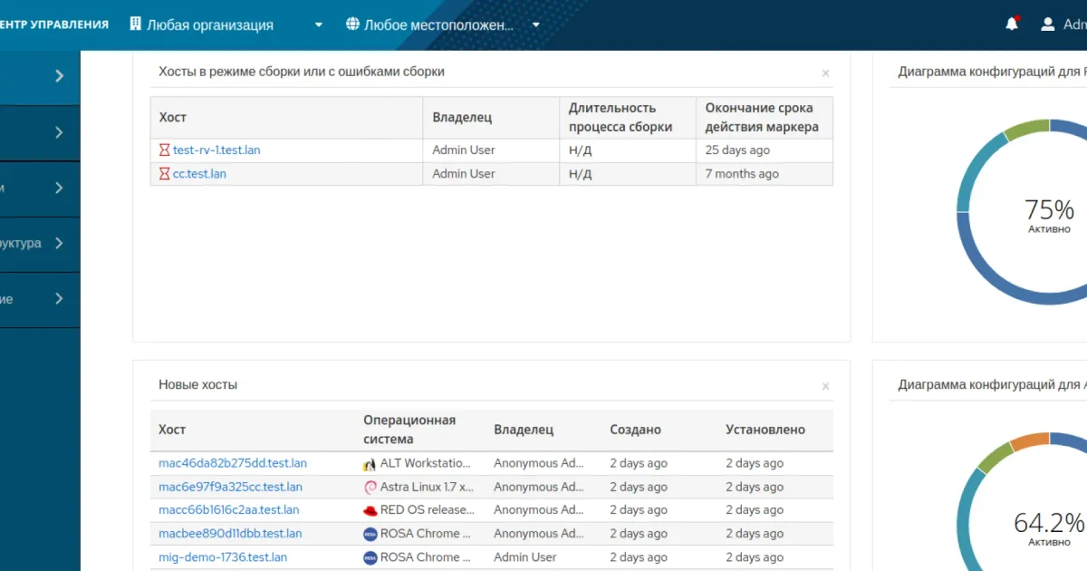Click ROSA icon in macbee890d11dbb row

(370, 534)
